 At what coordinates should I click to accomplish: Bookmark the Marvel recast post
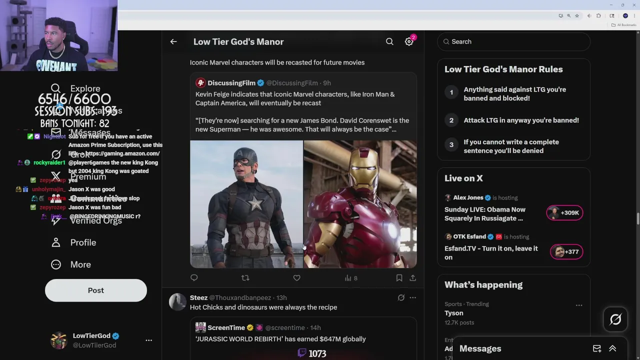[x=399, y=278]
